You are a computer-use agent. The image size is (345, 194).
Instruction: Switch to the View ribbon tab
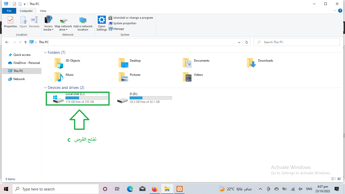[x=43, y=11]
